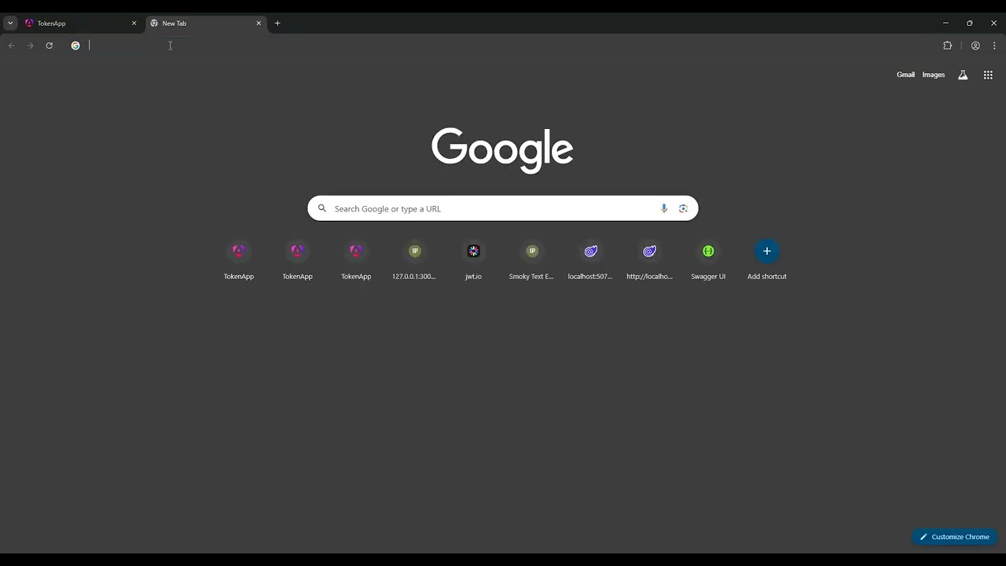The width and height of the screenshot is (1006, 566).
Task: Focus the browser address bar
Action: click(x=503, y=46)
